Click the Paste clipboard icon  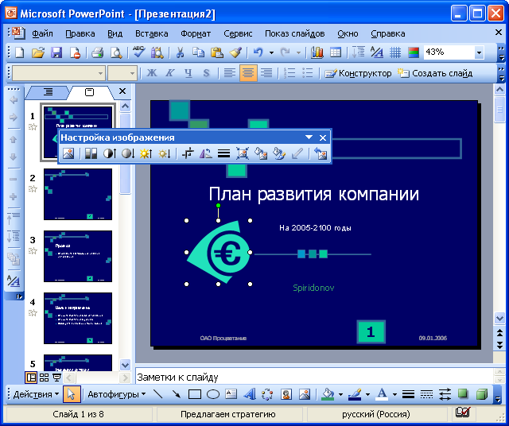217,52
